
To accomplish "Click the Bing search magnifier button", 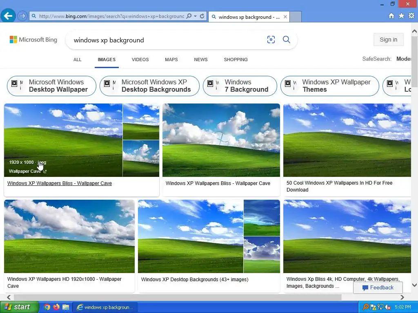I will [286, 40].
